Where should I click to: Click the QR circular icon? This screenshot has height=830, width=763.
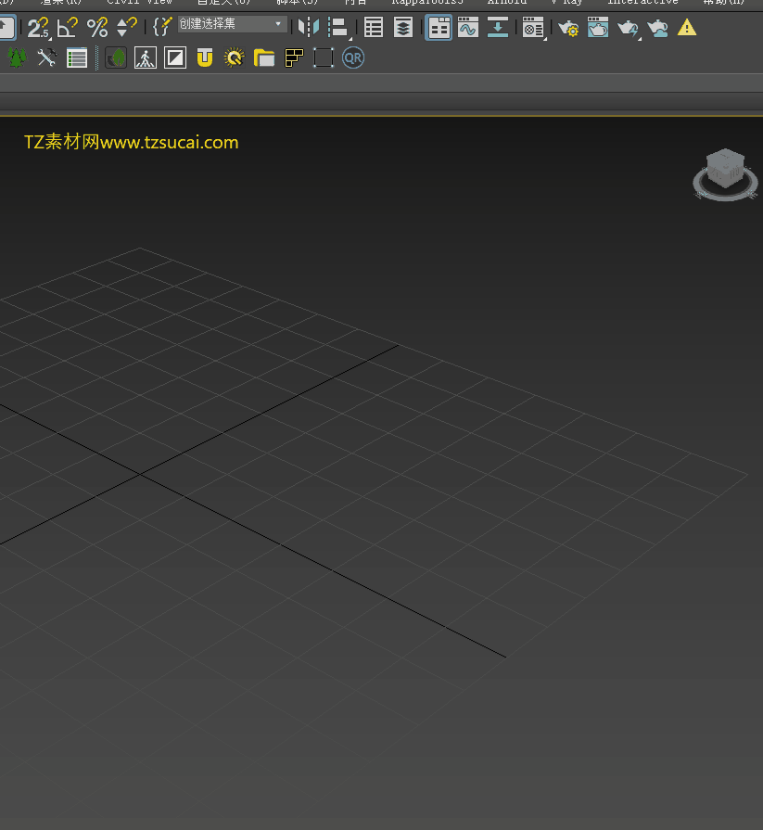(353, 58)
